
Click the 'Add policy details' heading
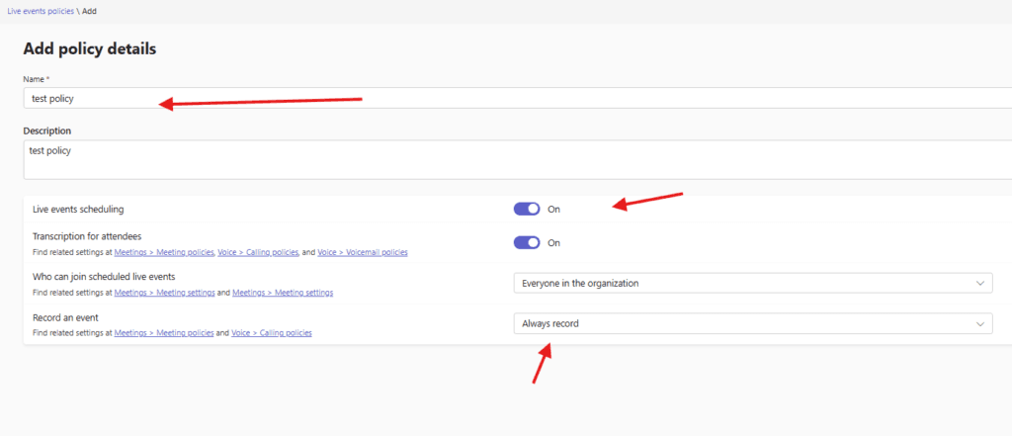coord(90,48)
